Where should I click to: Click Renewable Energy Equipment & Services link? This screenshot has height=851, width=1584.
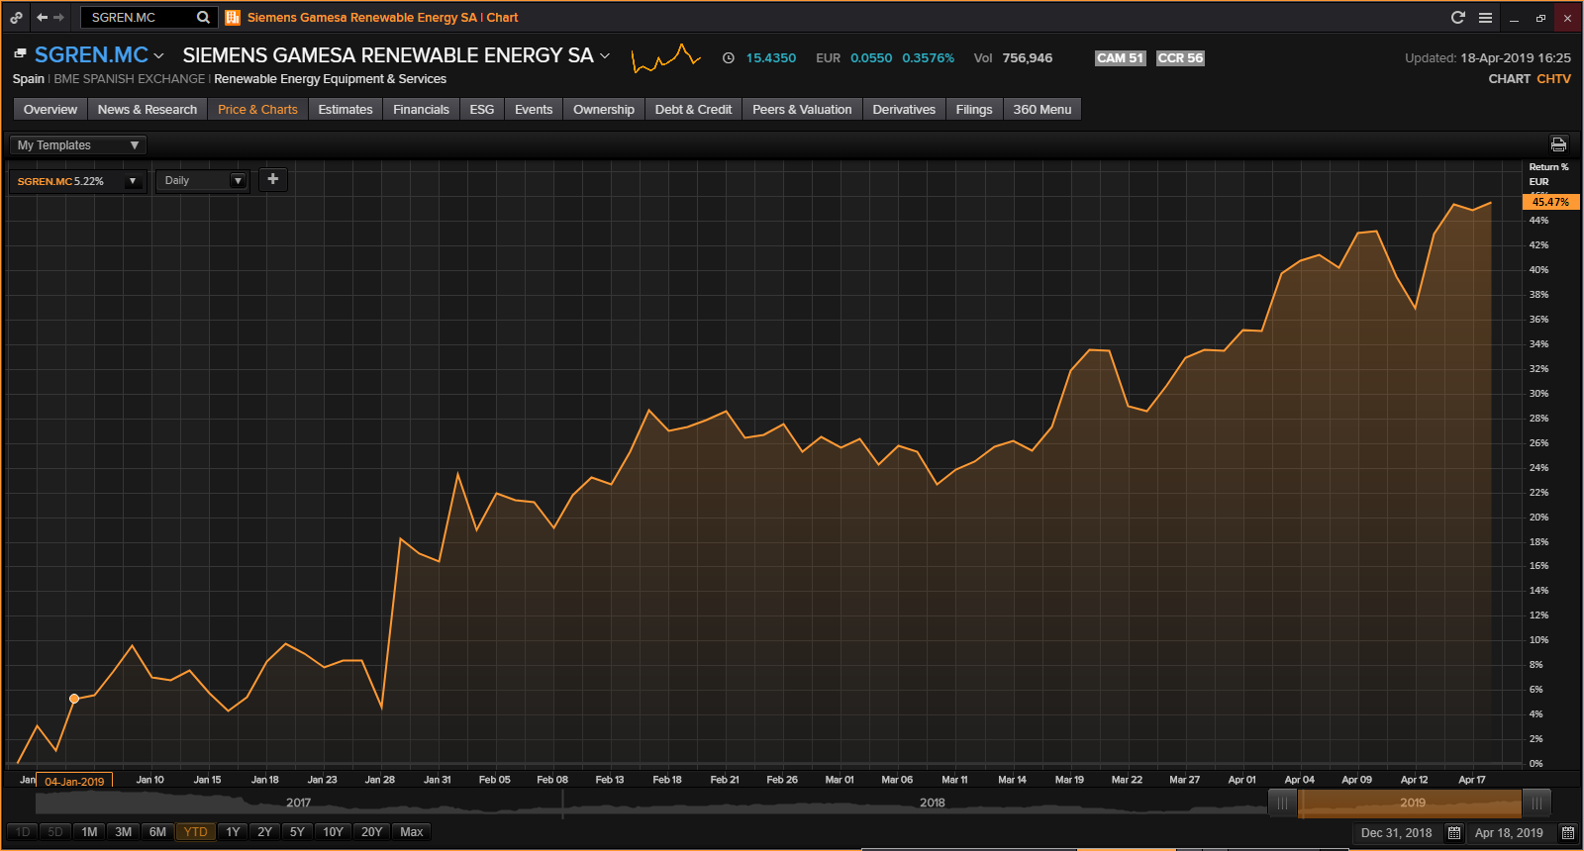[x=331, y=79]
